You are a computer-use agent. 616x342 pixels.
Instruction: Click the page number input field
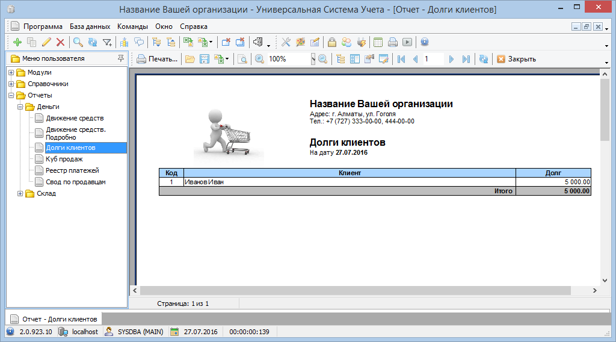click(432, 59)
